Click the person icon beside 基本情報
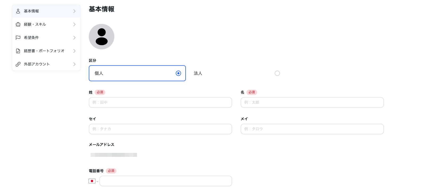The image size is (423, 194). pyautogui.click(x=18, y=11)
